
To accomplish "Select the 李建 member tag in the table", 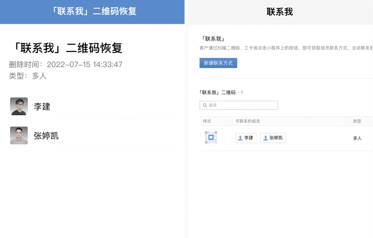I will 246,138.
